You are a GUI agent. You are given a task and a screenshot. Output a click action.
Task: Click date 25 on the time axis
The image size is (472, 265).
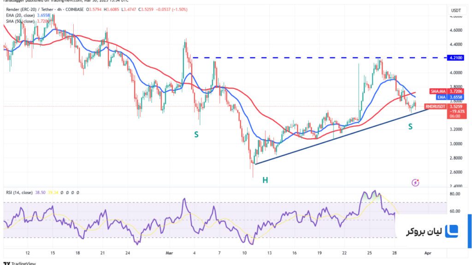(x=369, y=253)
